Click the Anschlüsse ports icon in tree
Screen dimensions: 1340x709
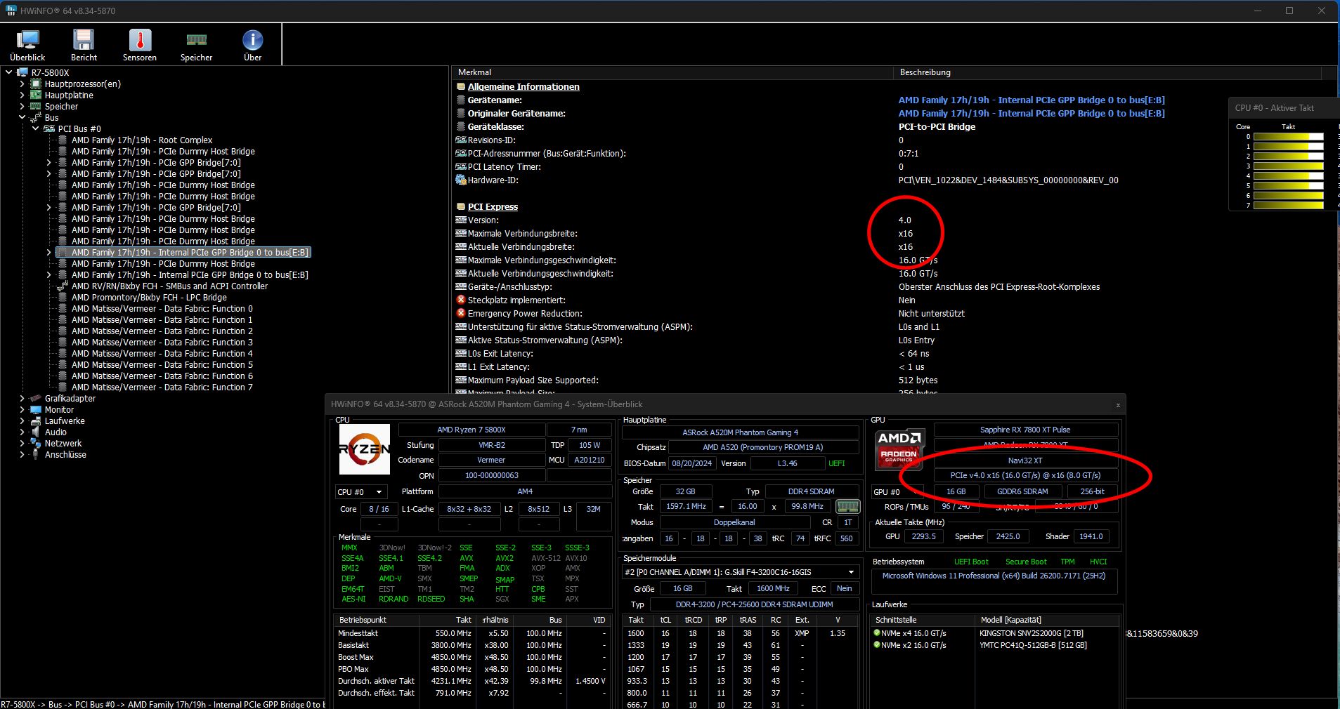[36, 454]
